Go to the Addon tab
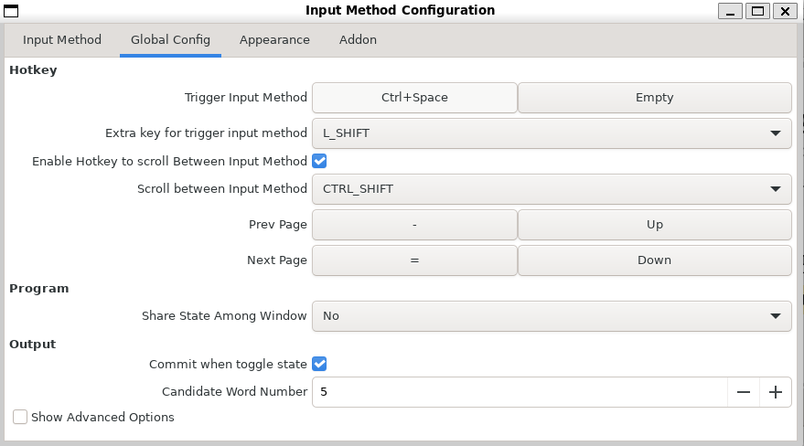This screenshot has width=804, height=446. point(358,40)
